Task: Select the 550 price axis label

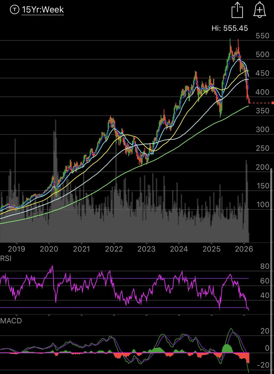Action: pyautogui.click(x=262, y=36)
